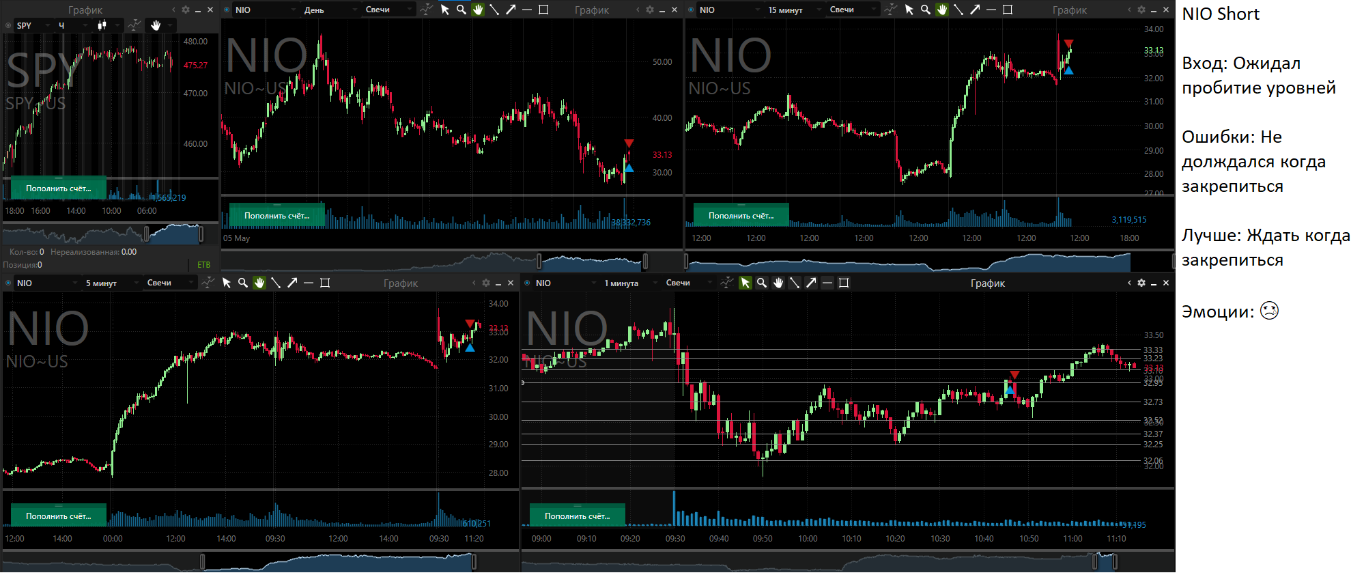1364x575 pixels.
Task: Select horizontal line tool in NIO 5 минут chart
Action: pyautogui.click(x=309, y=283)
